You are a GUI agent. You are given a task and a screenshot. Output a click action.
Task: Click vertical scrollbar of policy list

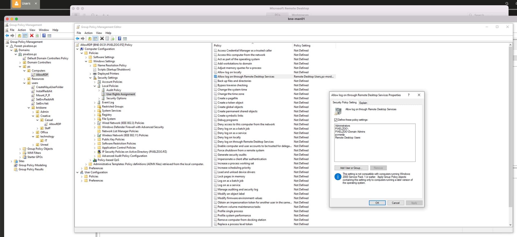tap(510, 127)
